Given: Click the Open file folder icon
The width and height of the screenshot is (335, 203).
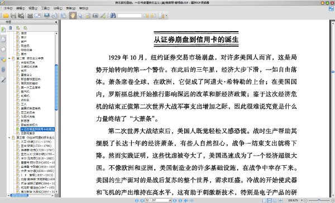Looking at the screenshot, I should (6, 16).
